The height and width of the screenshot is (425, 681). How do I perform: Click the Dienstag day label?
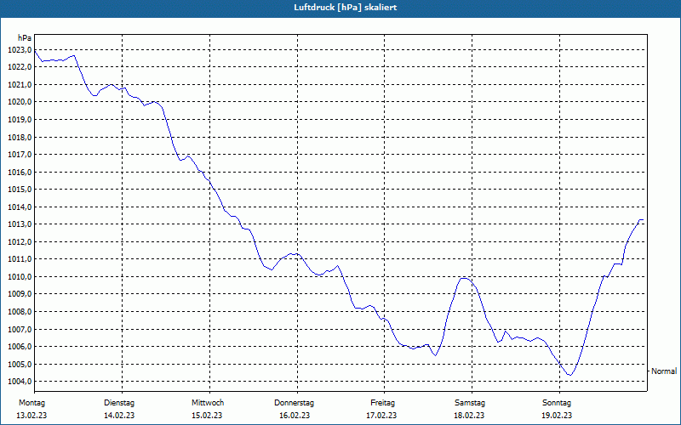pos(119,403)
